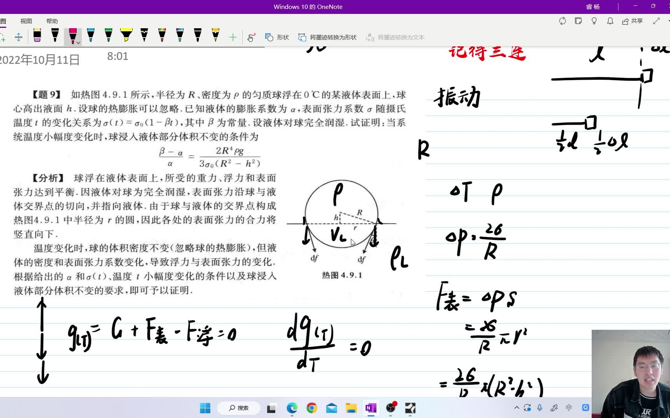Select the black pen, second tool in the row
Viewport: 670px width, 418px height.
[x=55, y=36]
